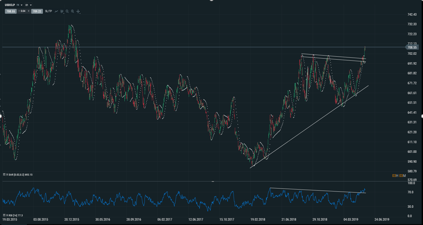Click the USDCLP symbol name
The width and height of the screenshot is (423, 225).
pos(10,5)
